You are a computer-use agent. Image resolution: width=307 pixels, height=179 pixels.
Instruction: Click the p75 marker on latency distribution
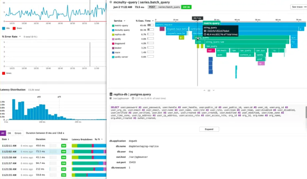pyautogui.click(x=59, y=97)
